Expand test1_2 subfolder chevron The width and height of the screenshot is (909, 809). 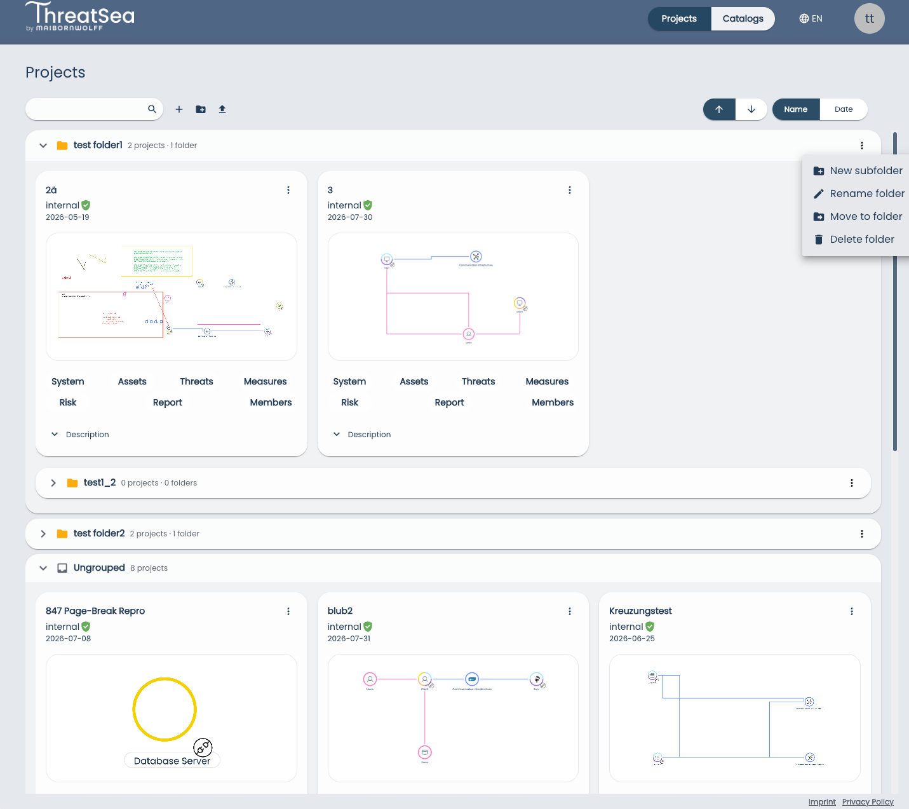point(53,483)
